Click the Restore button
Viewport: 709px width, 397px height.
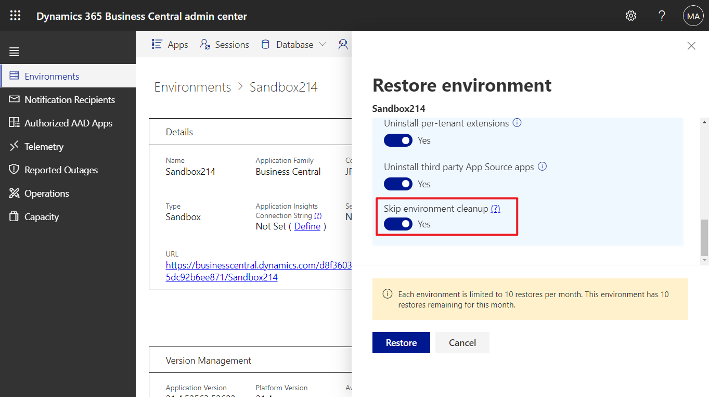[401, 342]
